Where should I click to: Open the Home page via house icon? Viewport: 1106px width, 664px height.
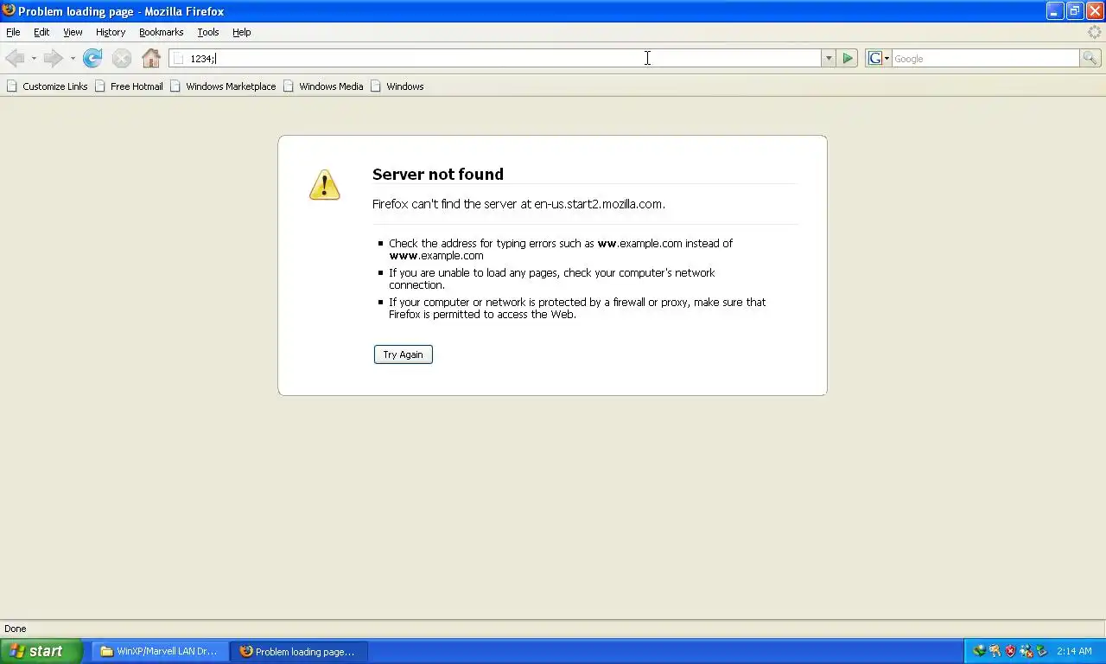(x=151, y=58)
